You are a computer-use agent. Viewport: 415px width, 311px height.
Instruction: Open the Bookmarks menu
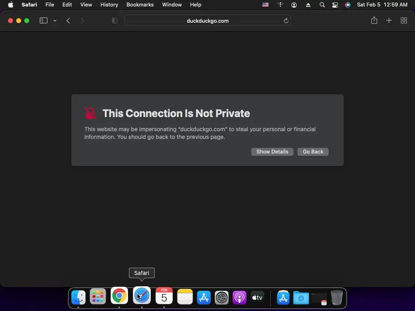coord(140,5)
